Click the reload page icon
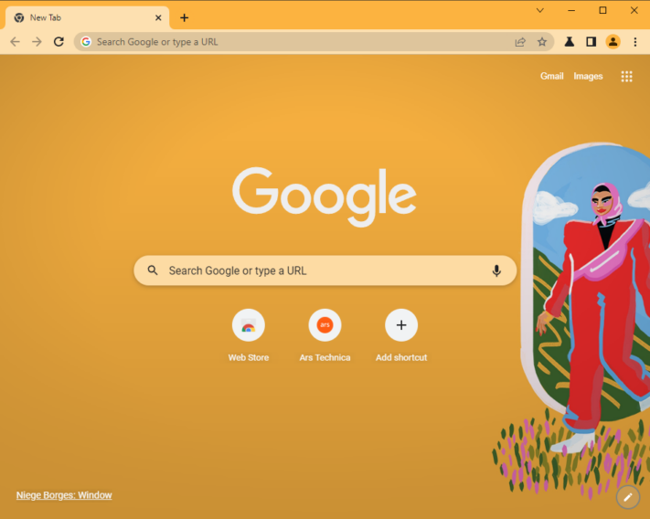The width and height of the screenshot is (650, 519). (59, 42)
